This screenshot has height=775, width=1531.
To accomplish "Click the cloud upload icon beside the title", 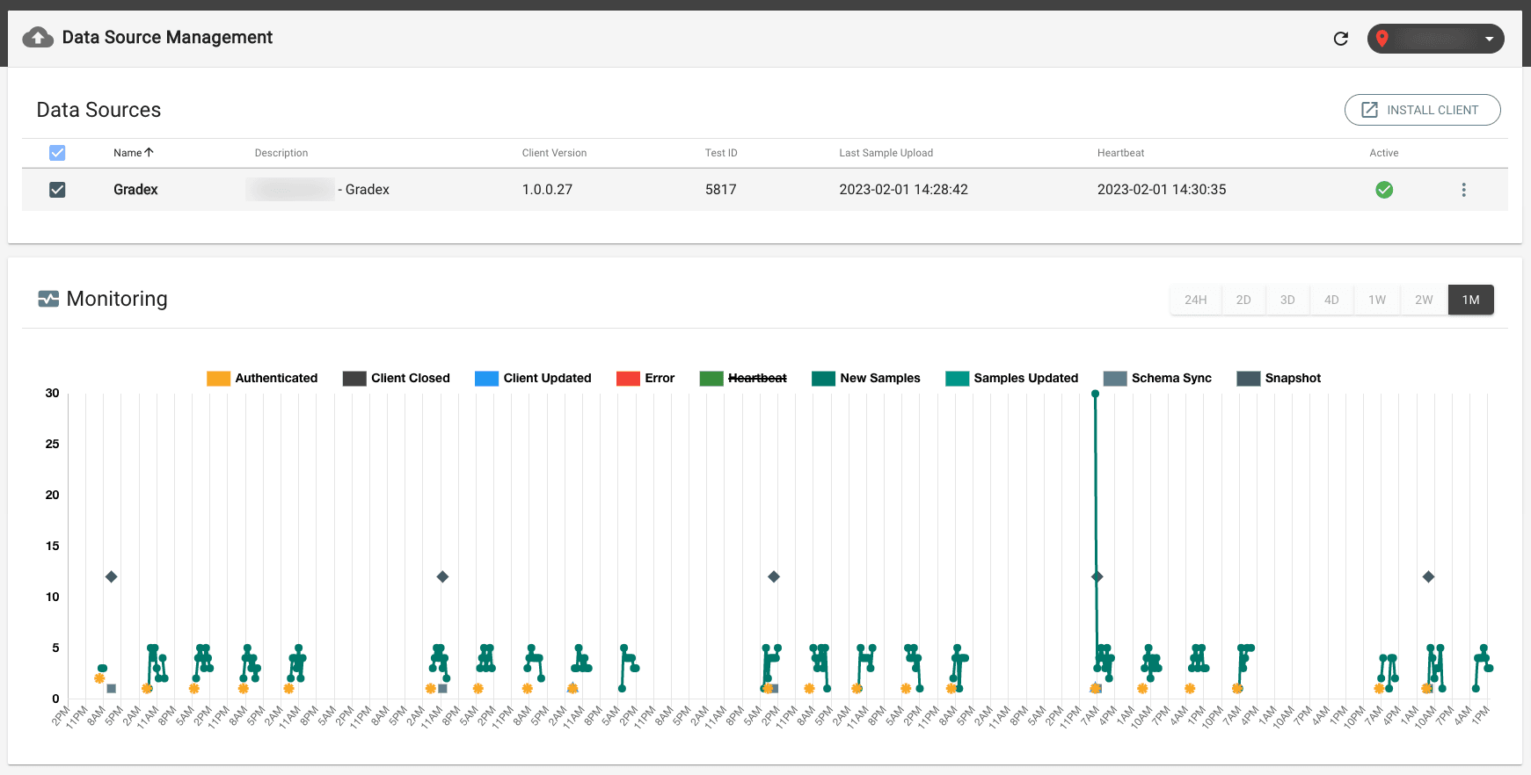I will click(x=38, y=37).
